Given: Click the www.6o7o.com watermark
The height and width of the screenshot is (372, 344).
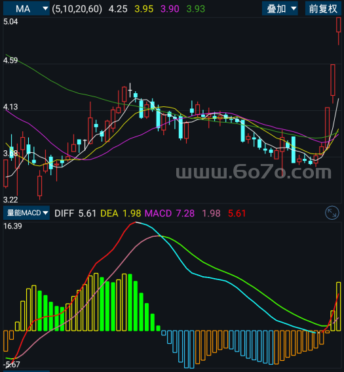Looking at the screenshot, I should pos(254,172).
